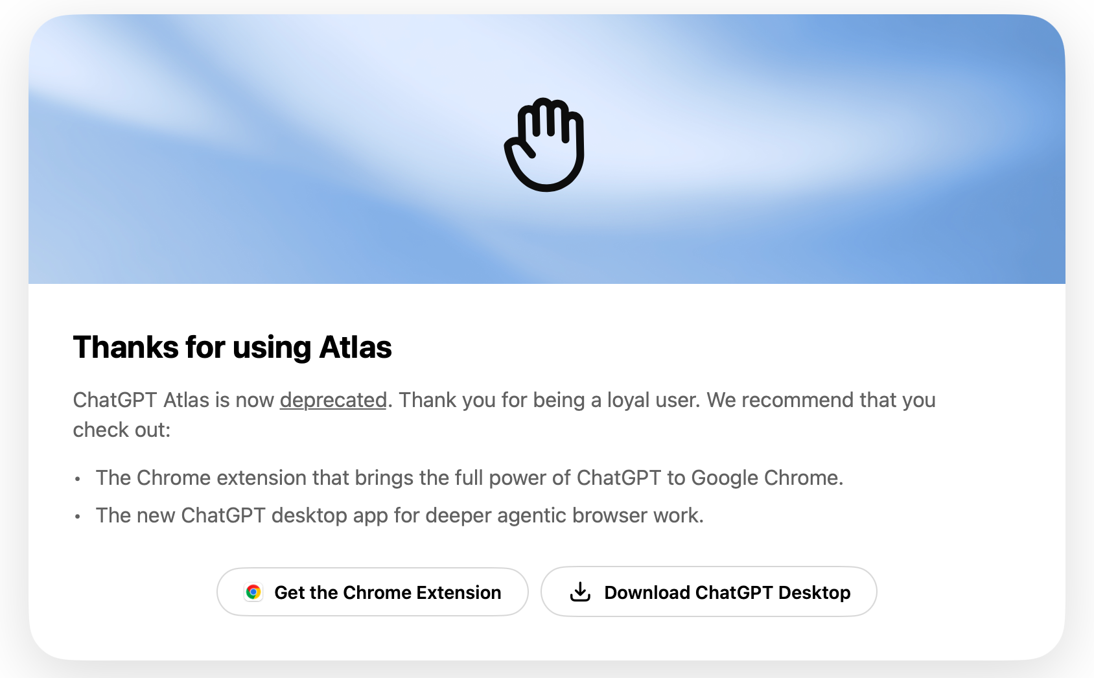The width and height of the screenshot is (1094, 678).
Task: Click the Chrome logo icon in the button
Action: (x=253, y=592)
